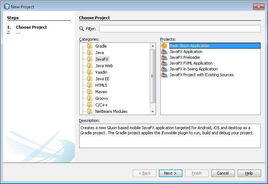
Task: Click the Finish button
Action: (197, 173)
